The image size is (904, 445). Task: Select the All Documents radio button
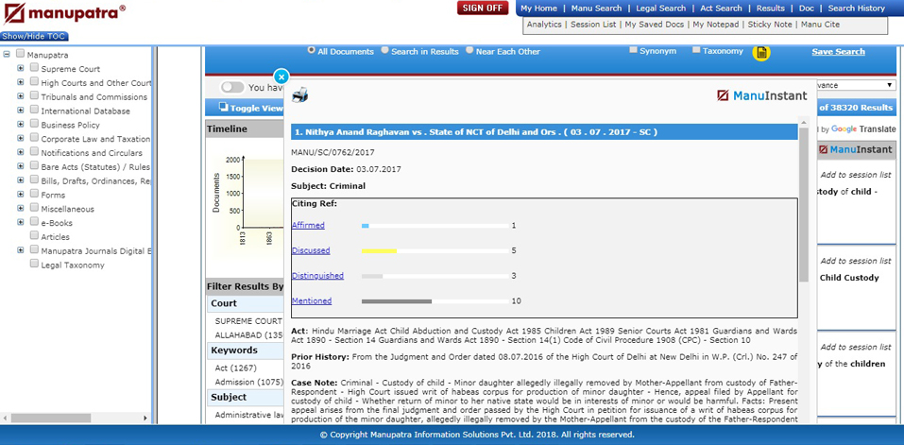tap(312, 50)
